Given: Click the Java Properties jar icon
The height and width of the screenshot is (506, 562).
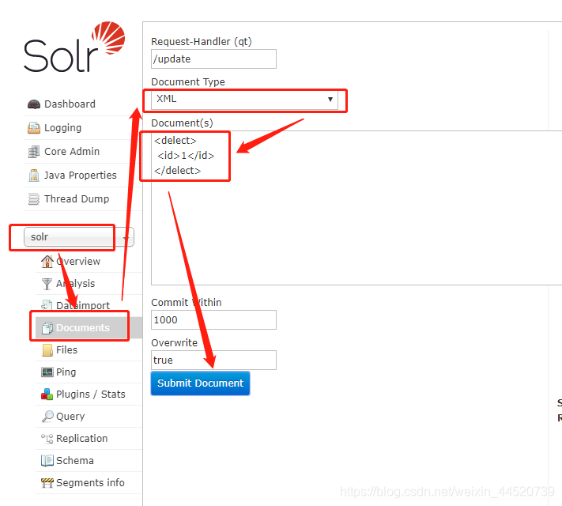Looking at the screenshot, I should (x=34, y=176).
